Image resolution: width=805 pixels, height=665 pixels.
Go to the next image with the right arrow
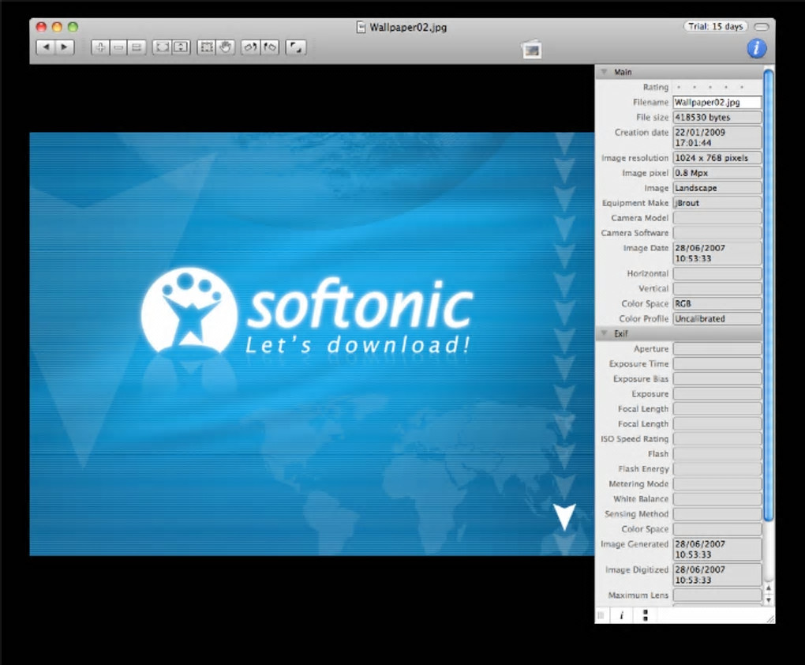(x=65, y=47)
